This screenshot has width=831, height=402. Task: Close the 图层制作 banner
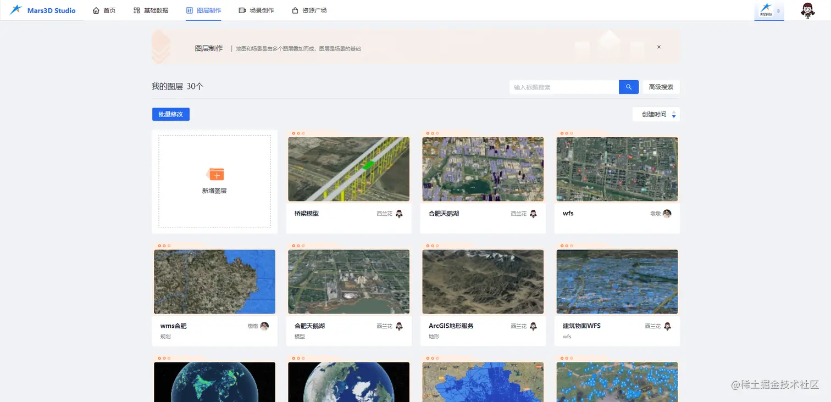click(x=659, y=47)
